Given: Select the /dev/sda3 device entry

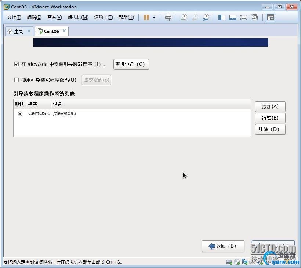Looking at the screenshot, I should [65, 113].
